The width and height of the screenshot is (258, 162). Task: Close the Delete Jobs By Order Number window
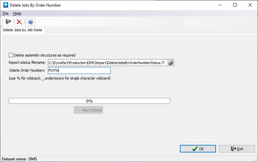[x=250, y=5]
